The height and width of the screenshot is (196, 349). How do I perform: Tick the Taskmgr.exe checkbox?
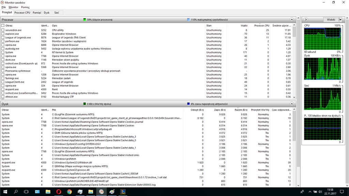3,78
